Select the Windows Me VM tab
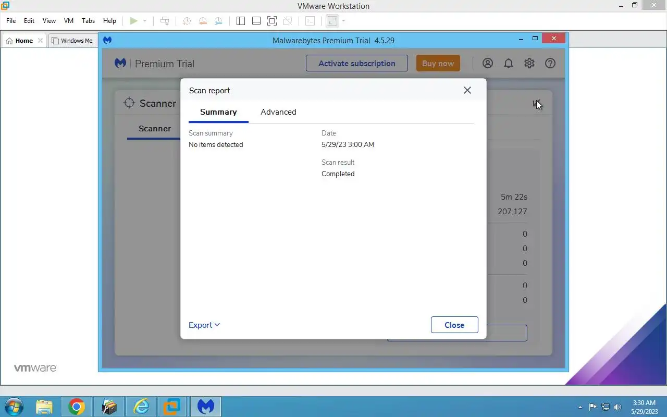667x417 pixels. click(x=72, y=41)
